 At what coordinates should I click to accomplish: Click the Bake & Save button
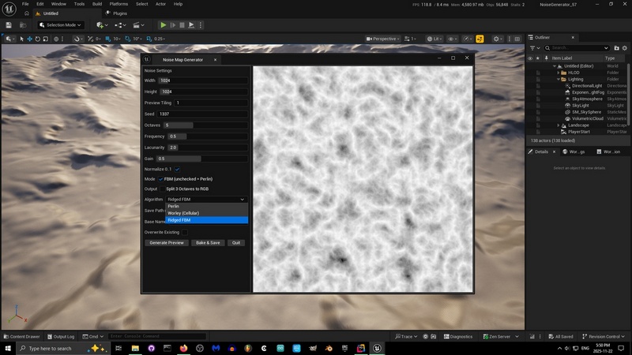pyautogui.click(x=207, y=243)
